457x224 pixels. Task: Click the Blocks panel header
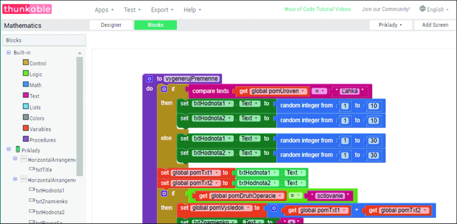pos(44,40)
